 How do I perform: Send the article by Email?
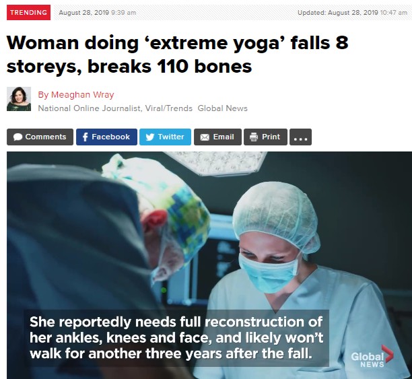tap(217, 137)
